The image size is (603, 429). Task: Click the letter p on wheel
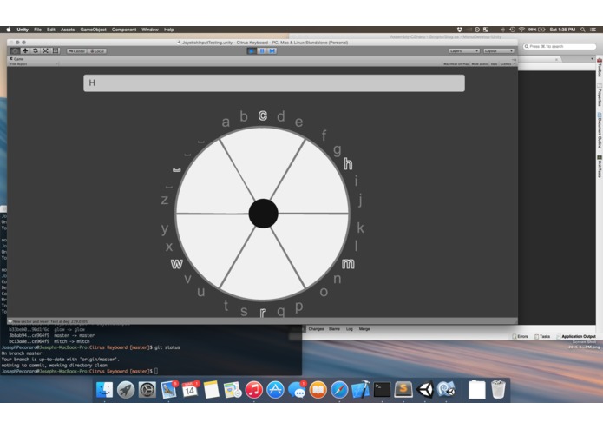coord(298,307)
